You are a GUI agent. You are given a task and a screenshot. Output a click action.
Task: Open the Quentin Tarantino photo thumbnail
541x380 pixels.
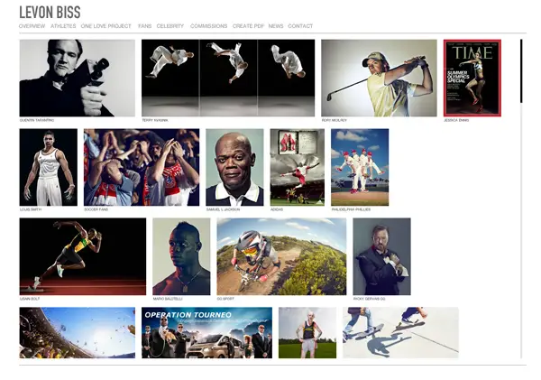pyautogui.click(x=77, y=78)
